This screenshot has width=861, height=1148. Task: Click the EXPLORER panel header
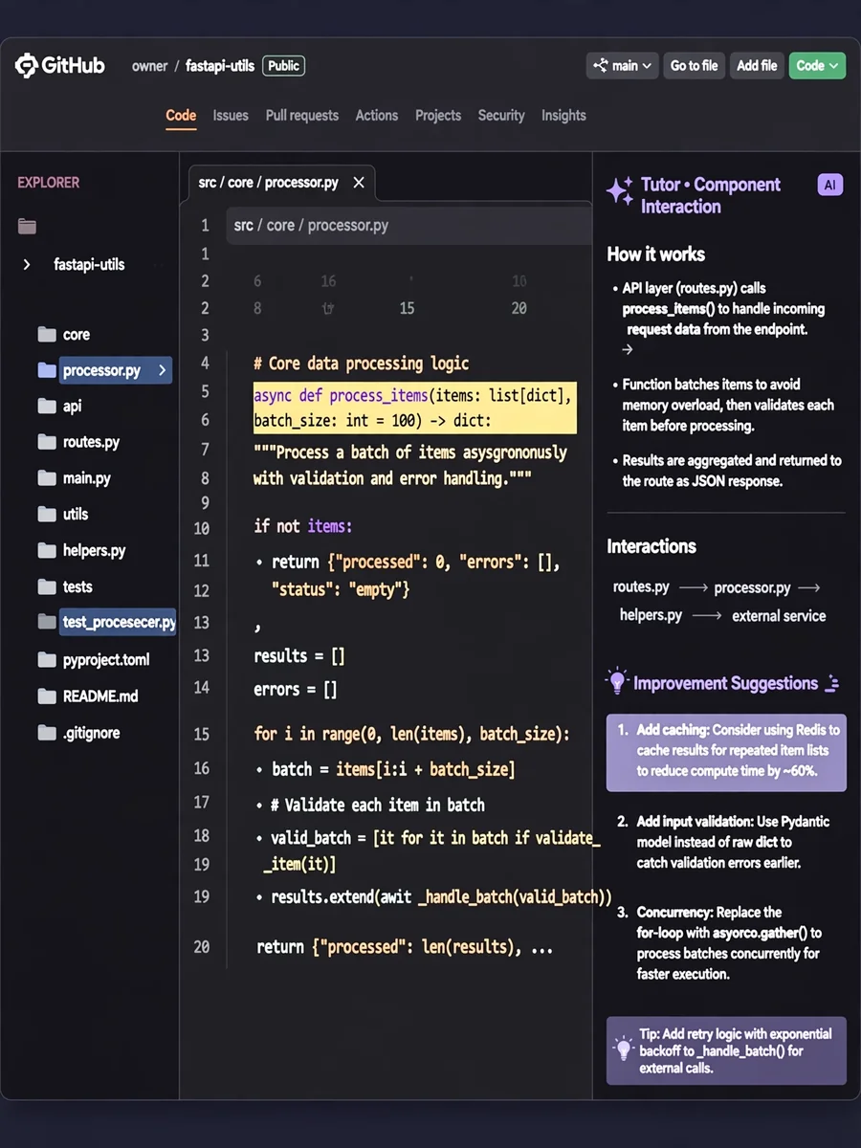click(x=49, y=183)
